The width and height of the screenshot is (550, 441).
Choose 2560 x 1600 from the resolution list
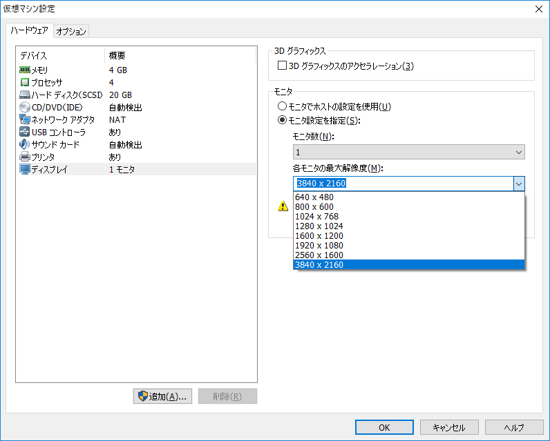coord(408,255)
